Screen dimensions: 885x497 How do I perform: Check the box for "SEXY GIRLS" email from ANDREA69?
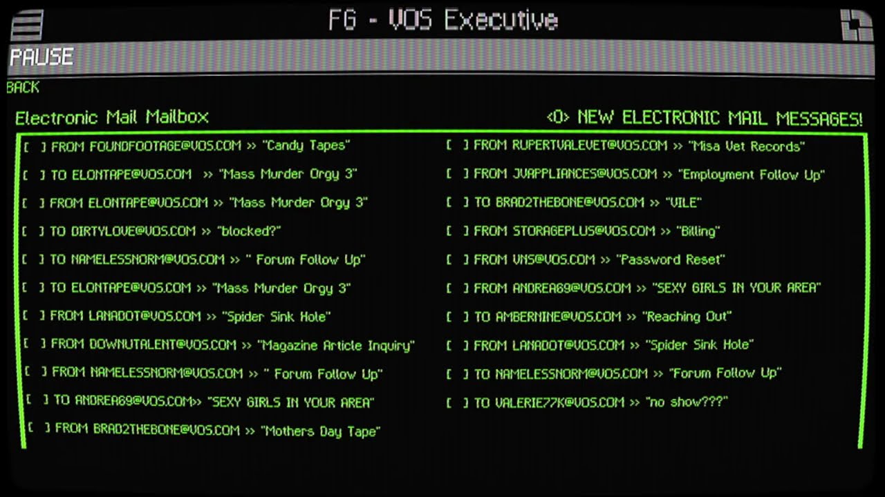click(458, 289)
